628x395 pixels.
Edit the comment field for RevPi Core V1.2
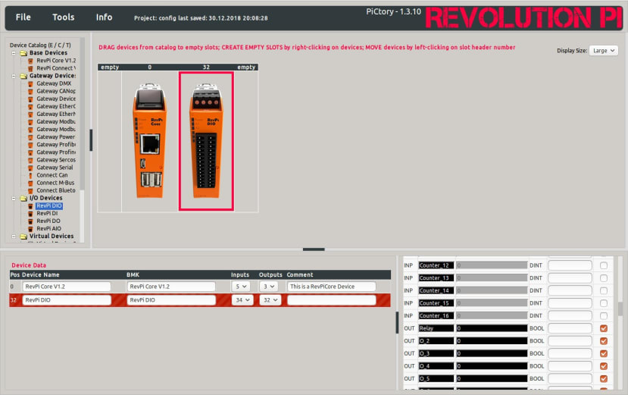331,287
